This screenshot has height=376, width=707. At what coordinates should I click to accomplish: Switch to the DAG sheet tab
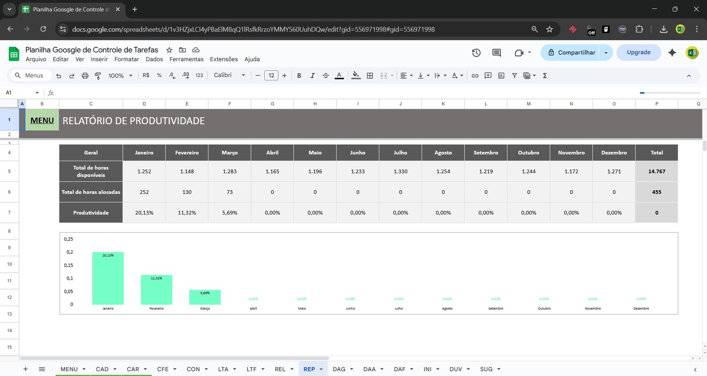pyautogui.click(x=339, y=369)
